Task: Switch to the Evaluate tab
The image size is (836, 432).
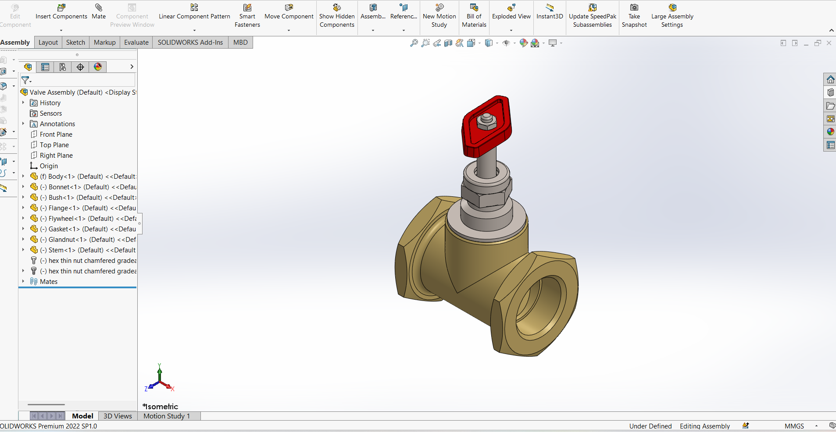Action: pyautogui.click(x=136, y=42)
